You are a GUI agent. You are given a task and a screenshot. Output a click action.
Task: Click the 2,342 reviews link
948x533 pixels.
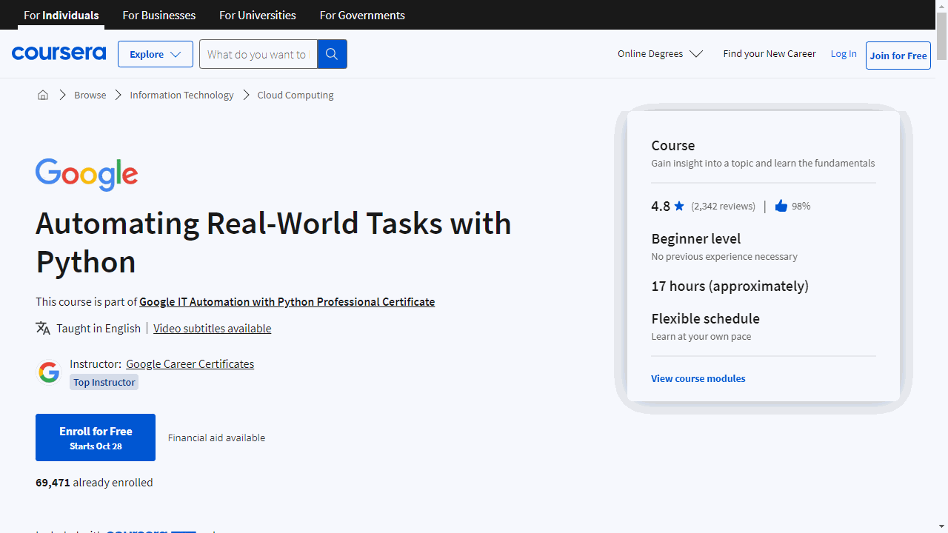(x=722, y=206)
